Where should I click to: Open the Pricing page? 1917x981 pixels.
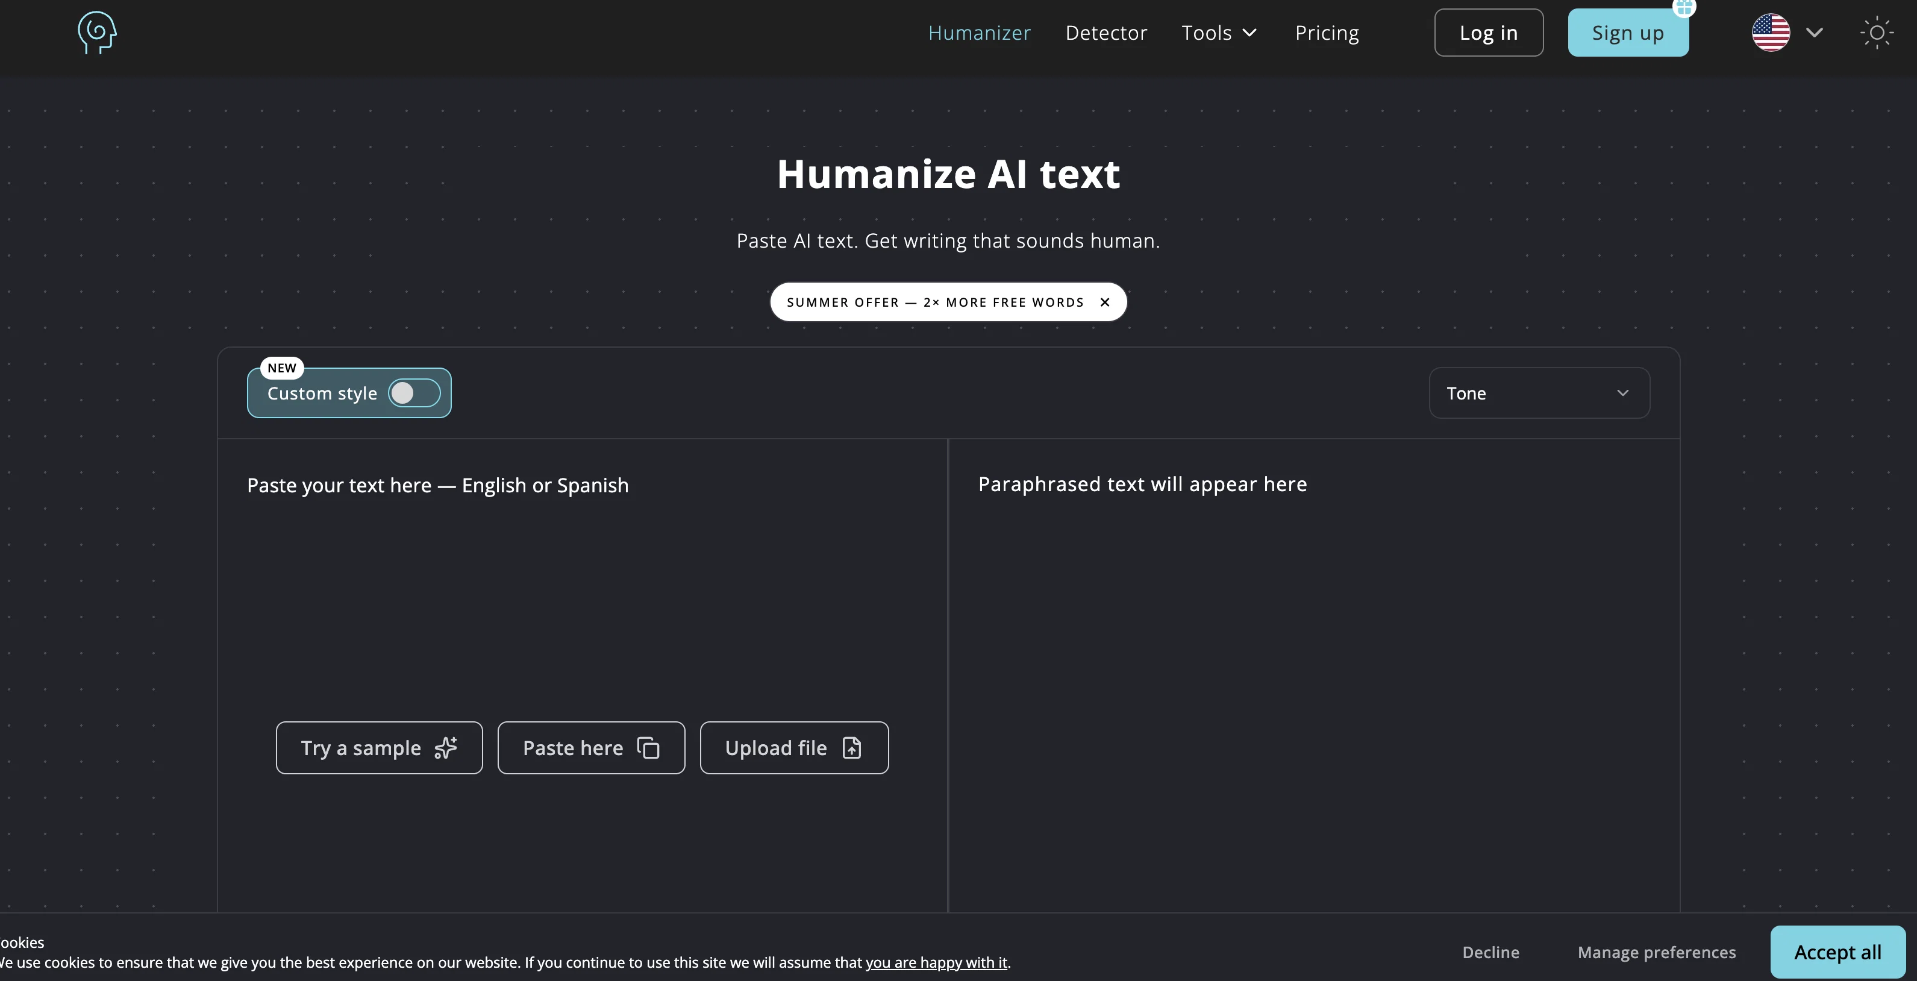1327,33
